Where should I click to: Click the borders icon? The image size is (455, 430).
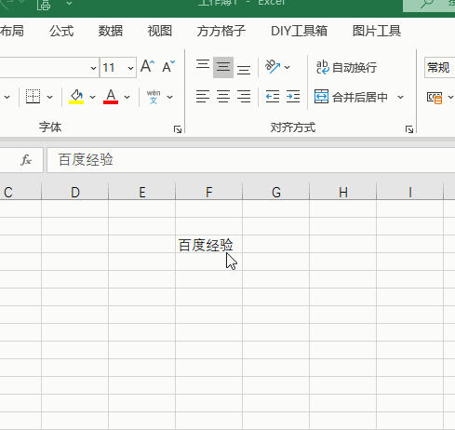click(x=33, y=97)
